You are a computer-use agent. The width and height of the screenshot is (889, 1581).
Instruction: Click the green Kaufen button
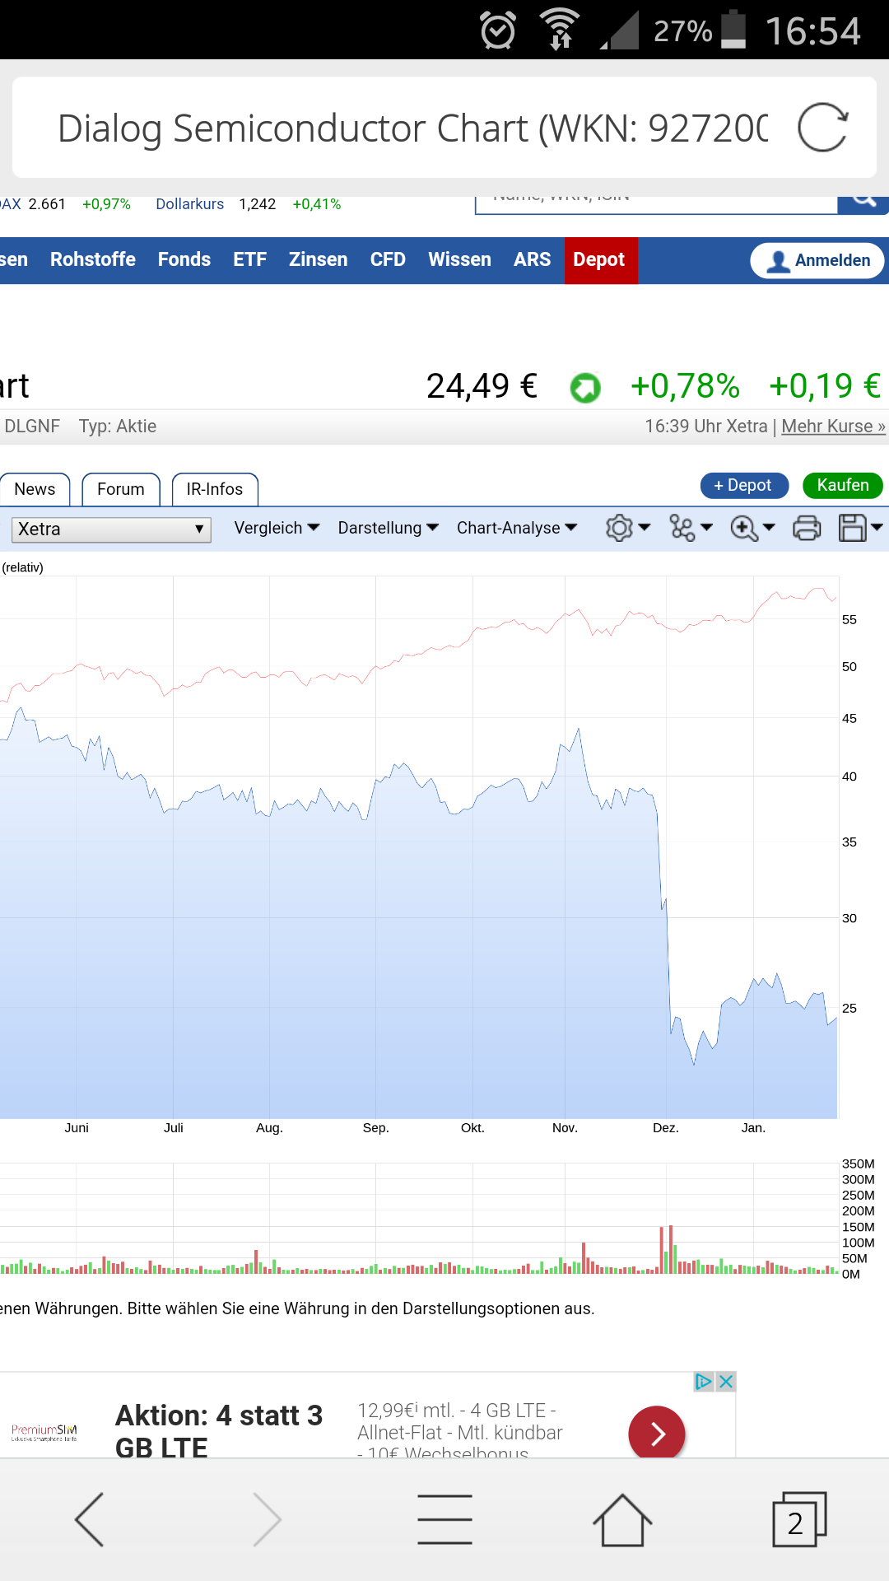point(843,485)
